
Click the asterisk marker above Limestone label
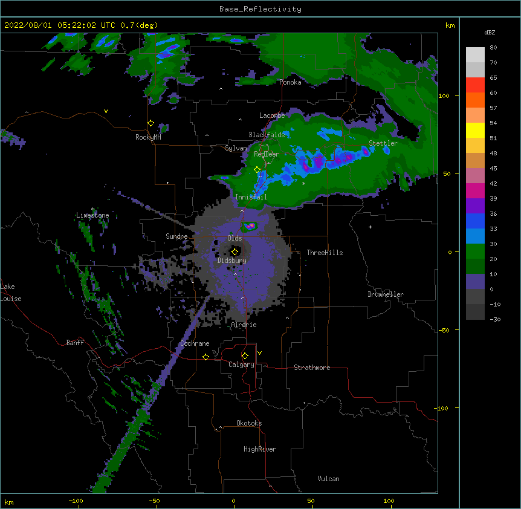(x=93, y=209)
